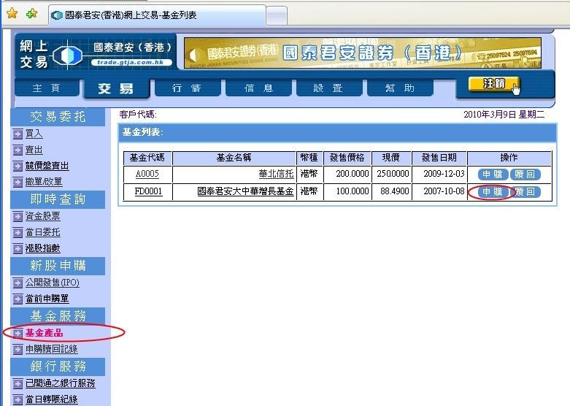
Task: Open the 已開通之銀行服務 link
Action: pos(61,383)
